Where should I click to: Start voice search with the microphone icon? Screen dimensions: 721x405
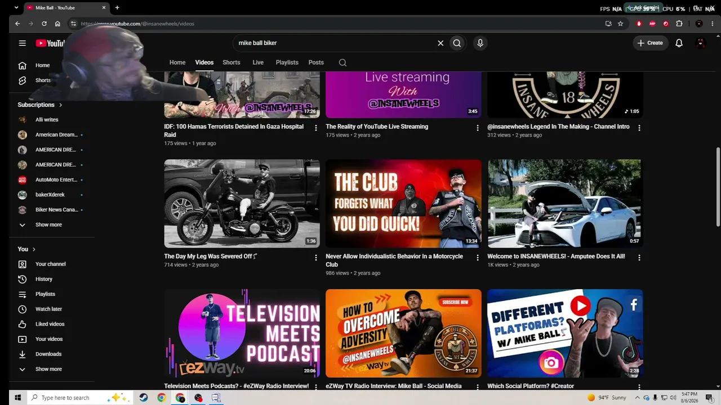tap(480, 43)
